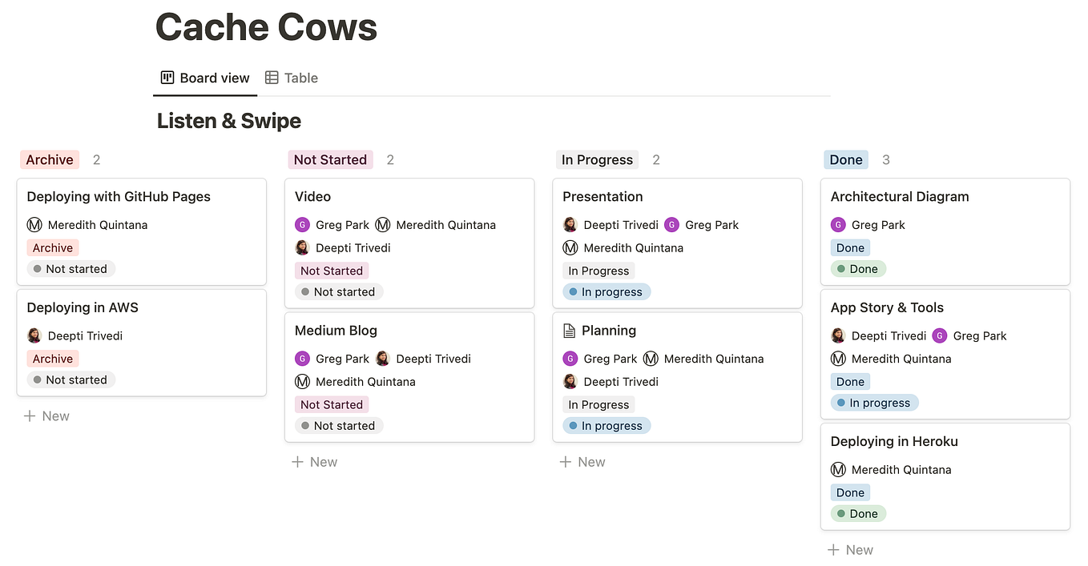Switch to the Table tab
1088x566 pixels.
292,78
